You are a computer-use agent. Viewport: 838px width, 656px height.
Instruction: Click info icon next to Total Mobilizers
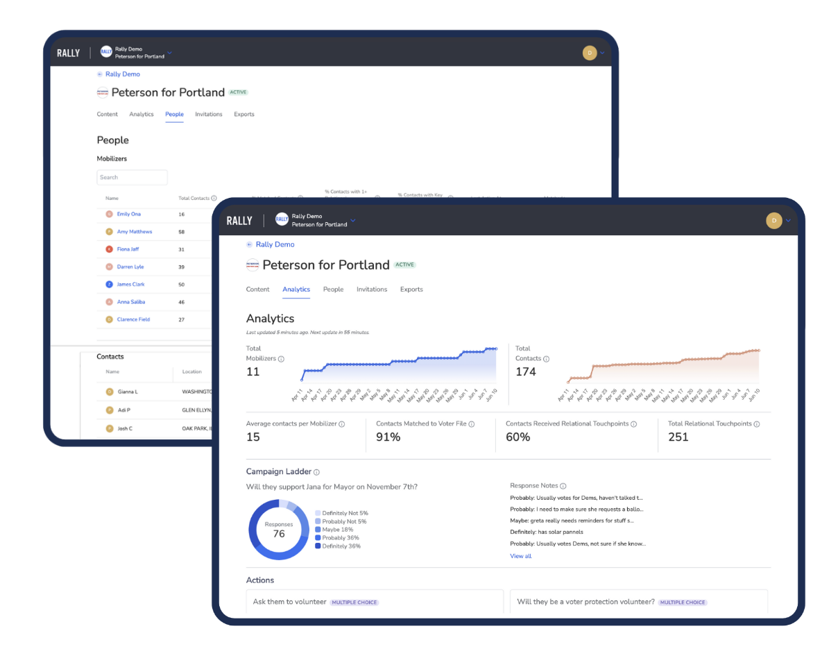tap(281, 359)
